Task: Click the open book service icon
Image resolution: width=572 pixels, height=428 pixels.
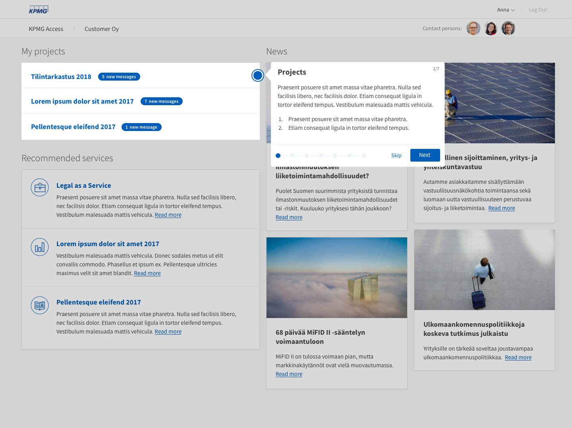Action: (40, 305)
